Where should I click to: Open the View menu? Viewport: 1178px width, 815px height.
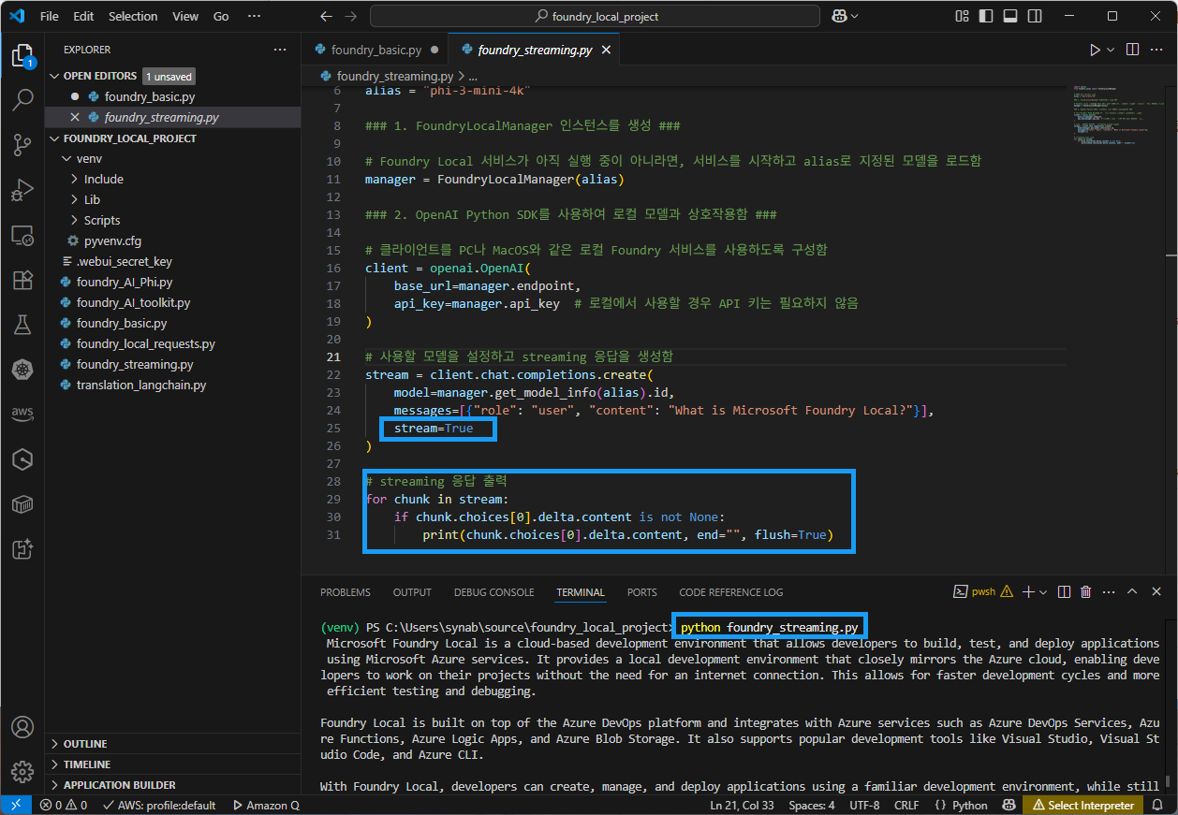click(185, 16)
